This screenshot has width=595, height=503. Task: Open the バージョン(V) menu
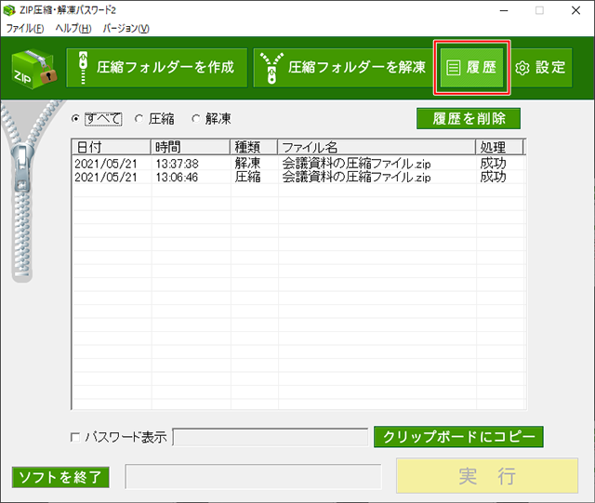(126, 29)
